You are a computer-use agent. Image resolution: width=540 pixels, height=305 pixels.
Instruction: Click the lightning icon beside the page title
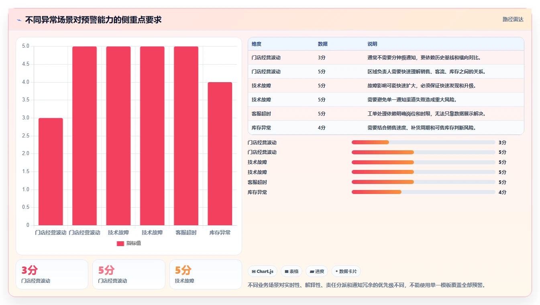(x=19, y=20)
